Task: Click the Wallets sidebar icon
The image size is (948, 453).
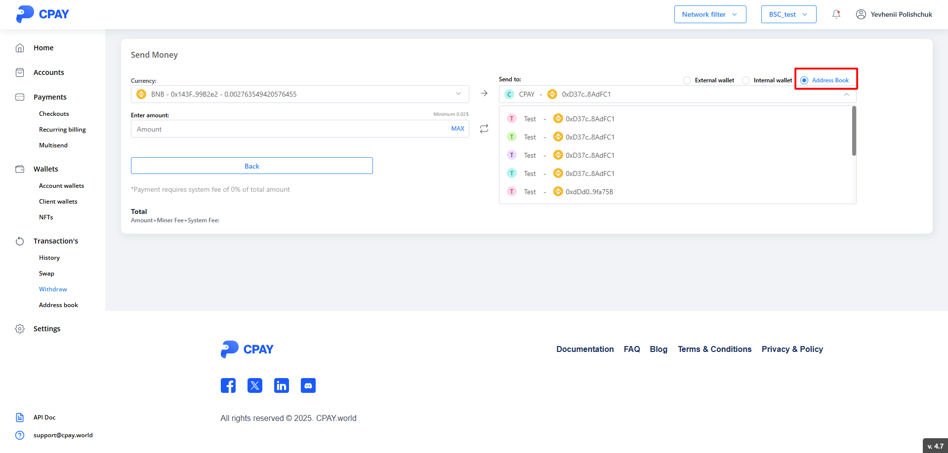Action: click(20, 169)
